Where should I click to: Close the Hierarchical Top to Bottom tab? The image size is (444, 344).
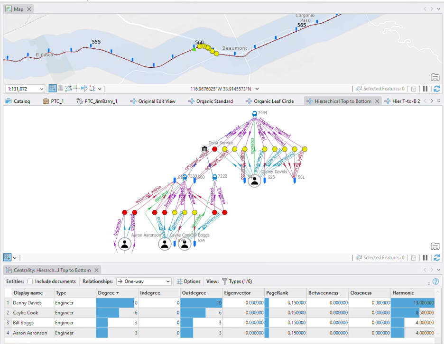(x=377, y=101)
